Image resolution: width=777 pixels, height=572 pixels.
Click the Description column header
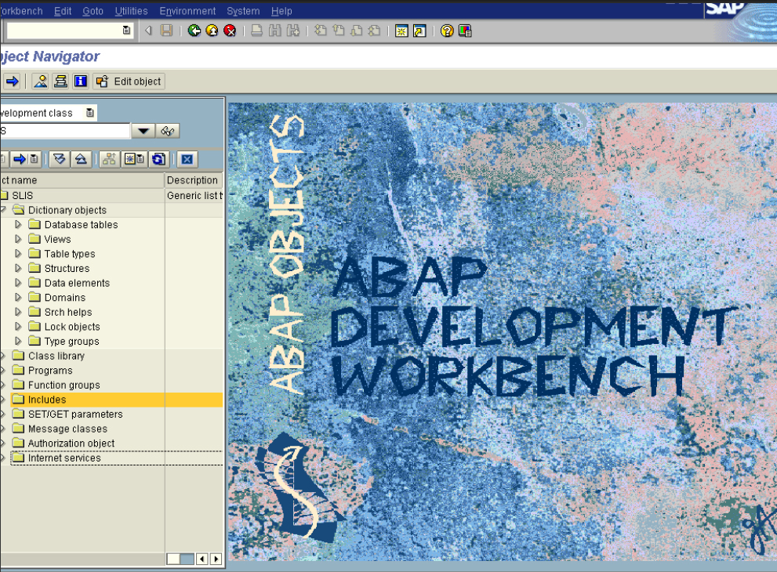coord(194,180)
